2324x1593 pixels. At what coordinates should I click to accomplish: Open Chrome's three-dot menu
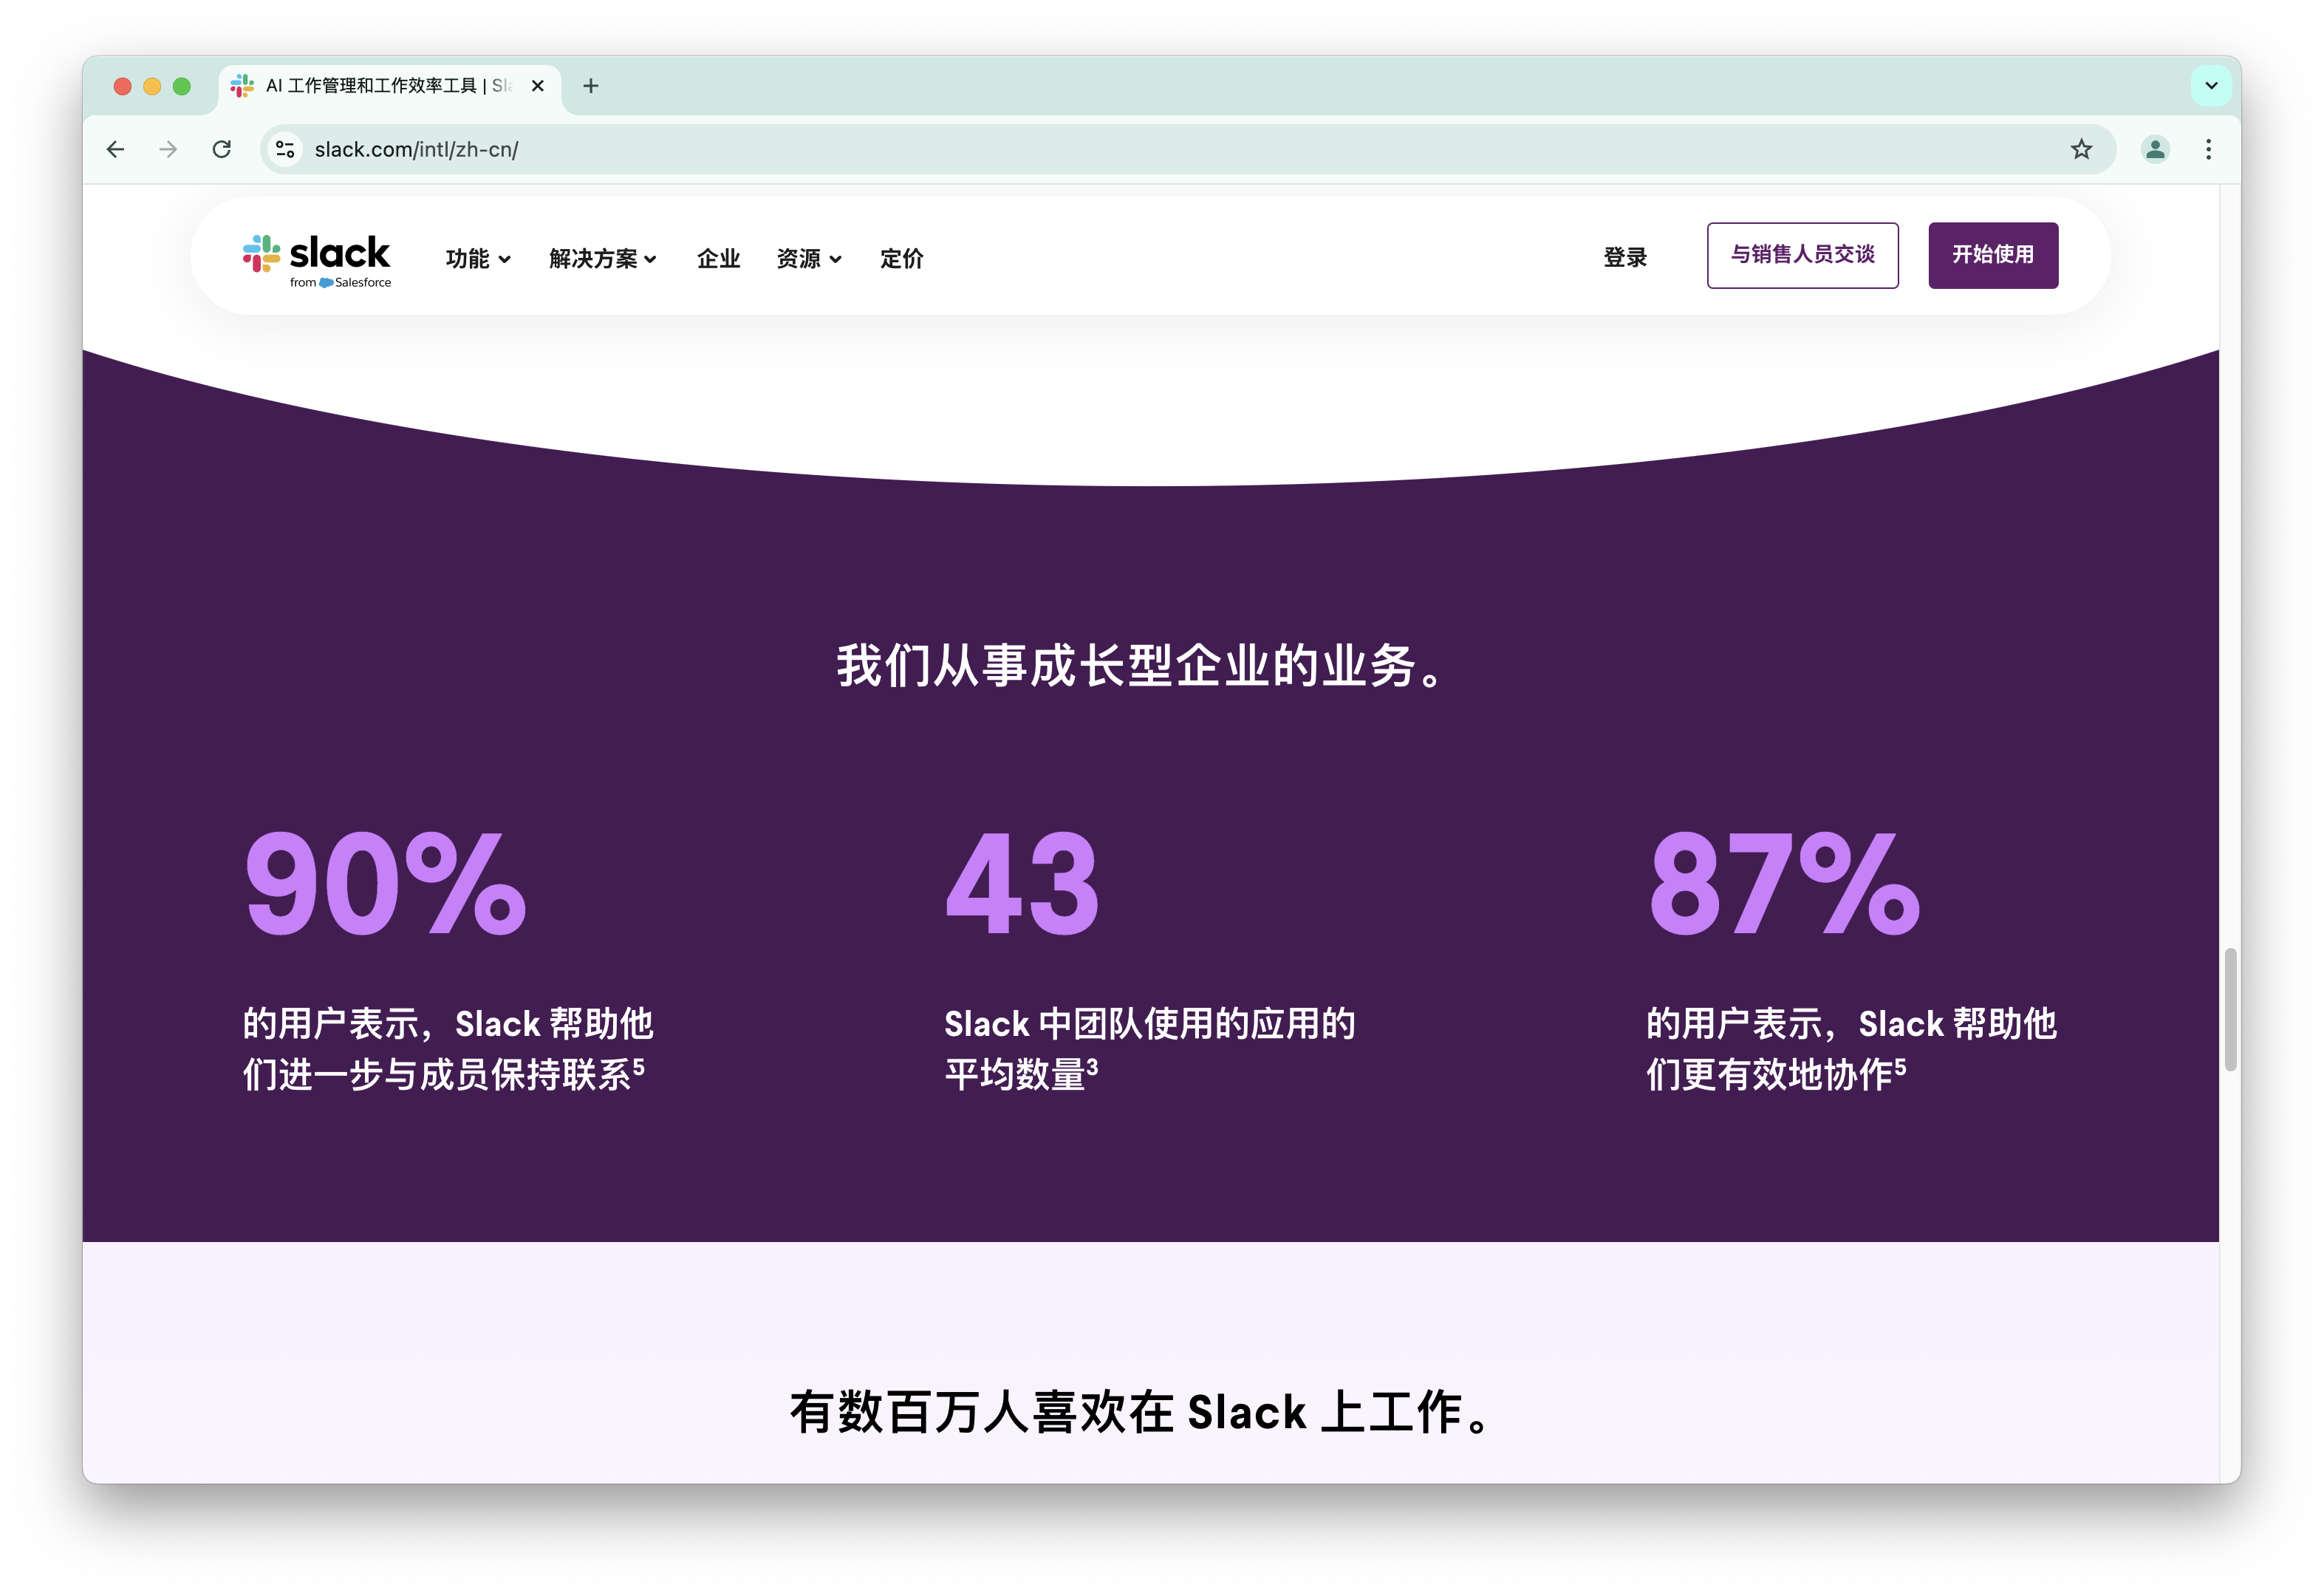[2208, 150]
